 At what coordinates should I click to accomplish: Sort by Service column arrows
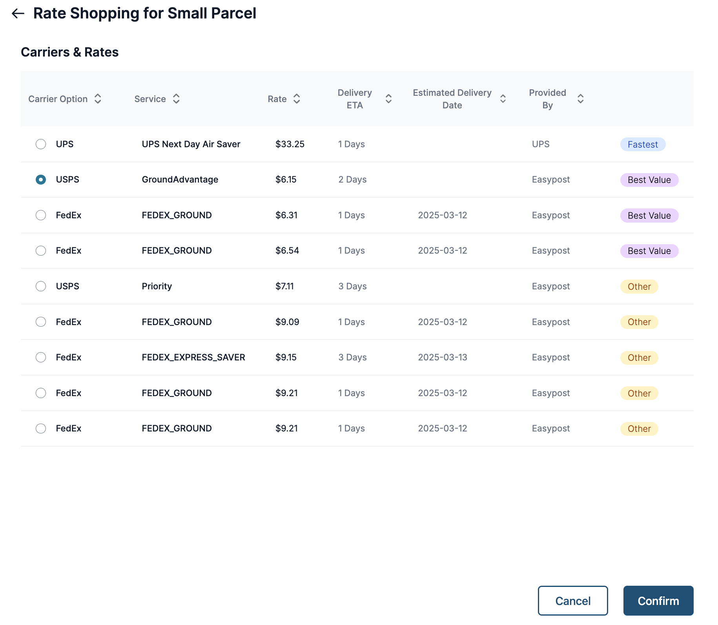click(176, 99)
